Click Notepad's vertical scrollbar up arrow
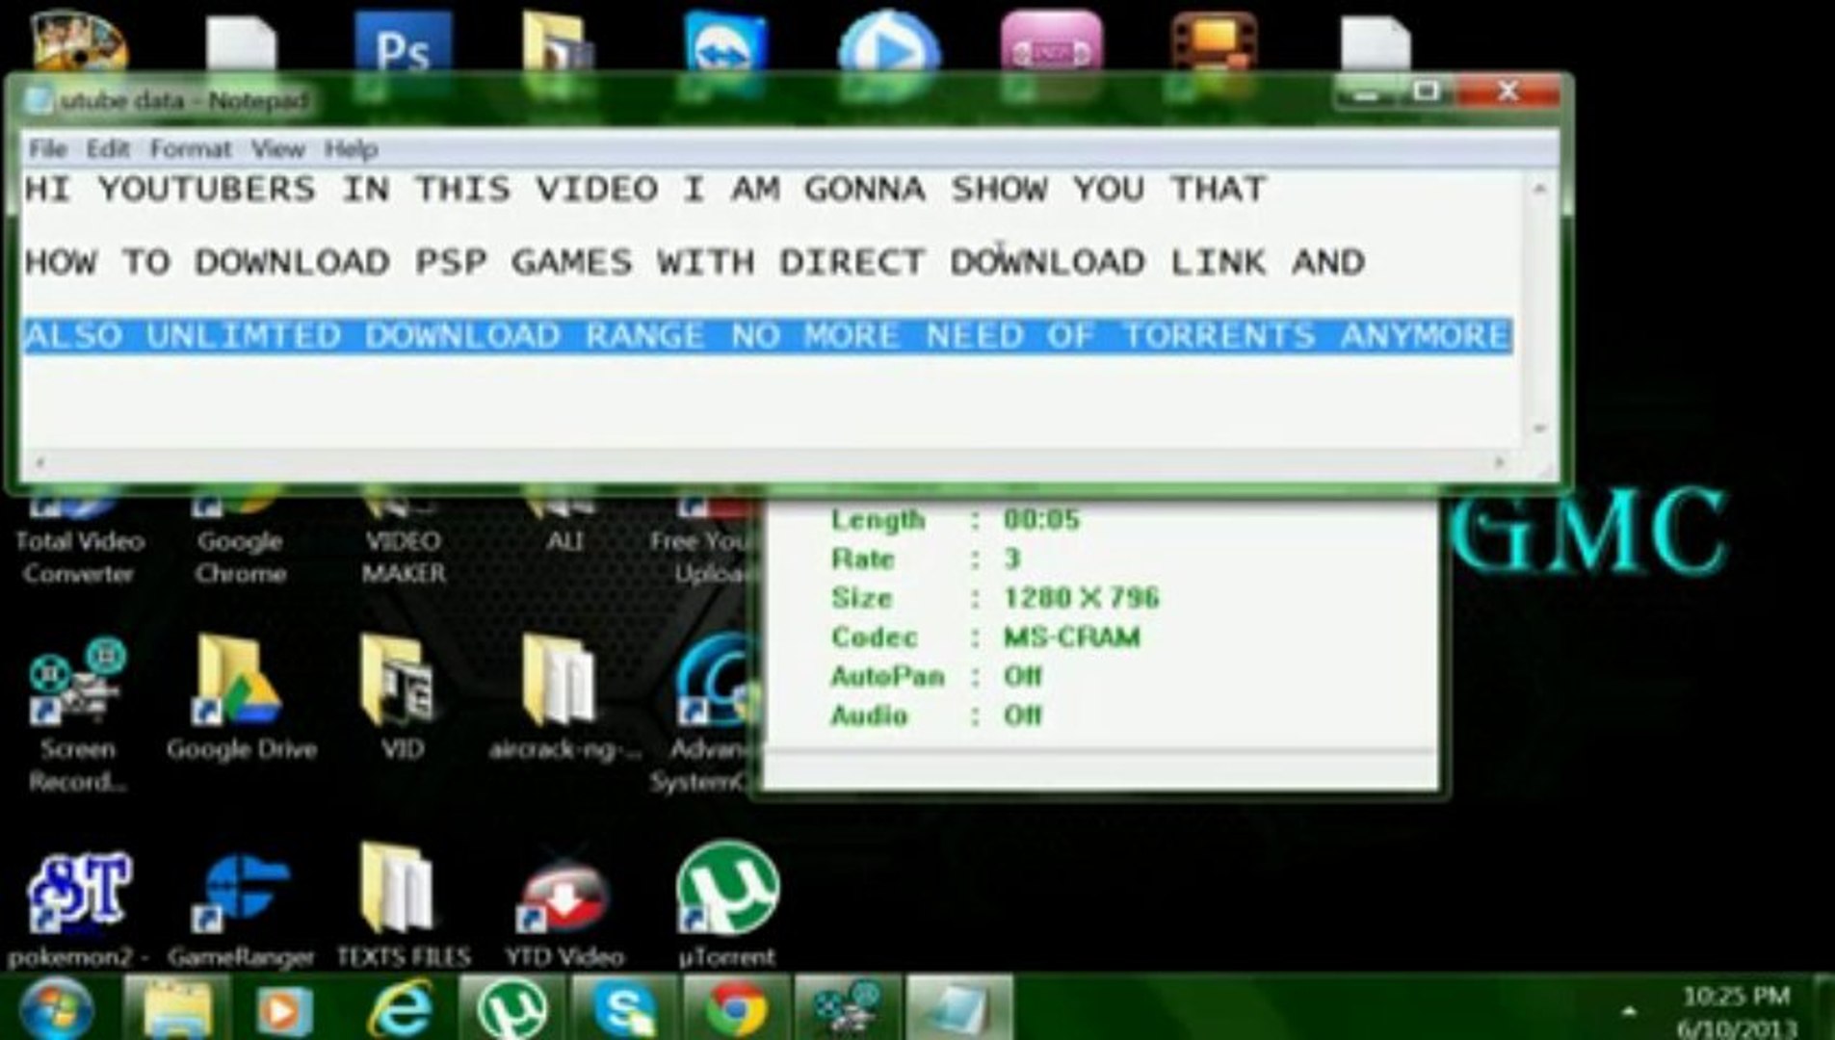This screenshot has width=1835, height=1040. (x=1539, y=189)
